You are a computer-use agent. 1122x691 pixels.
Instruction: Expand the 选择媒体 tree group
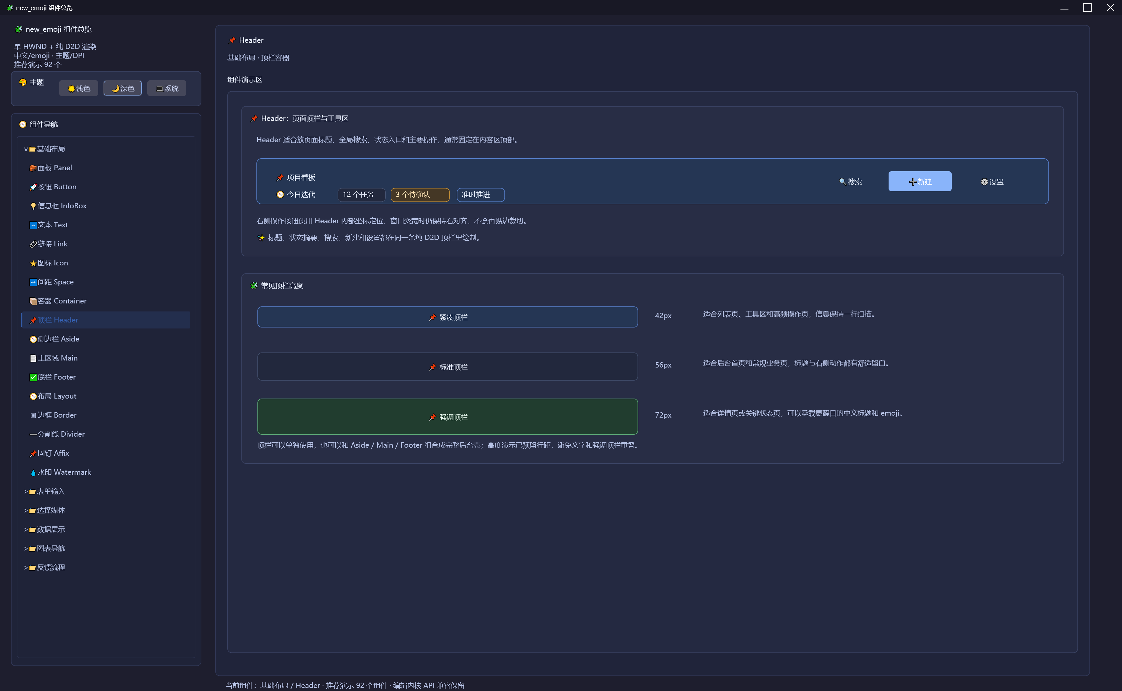pos(26,510)
